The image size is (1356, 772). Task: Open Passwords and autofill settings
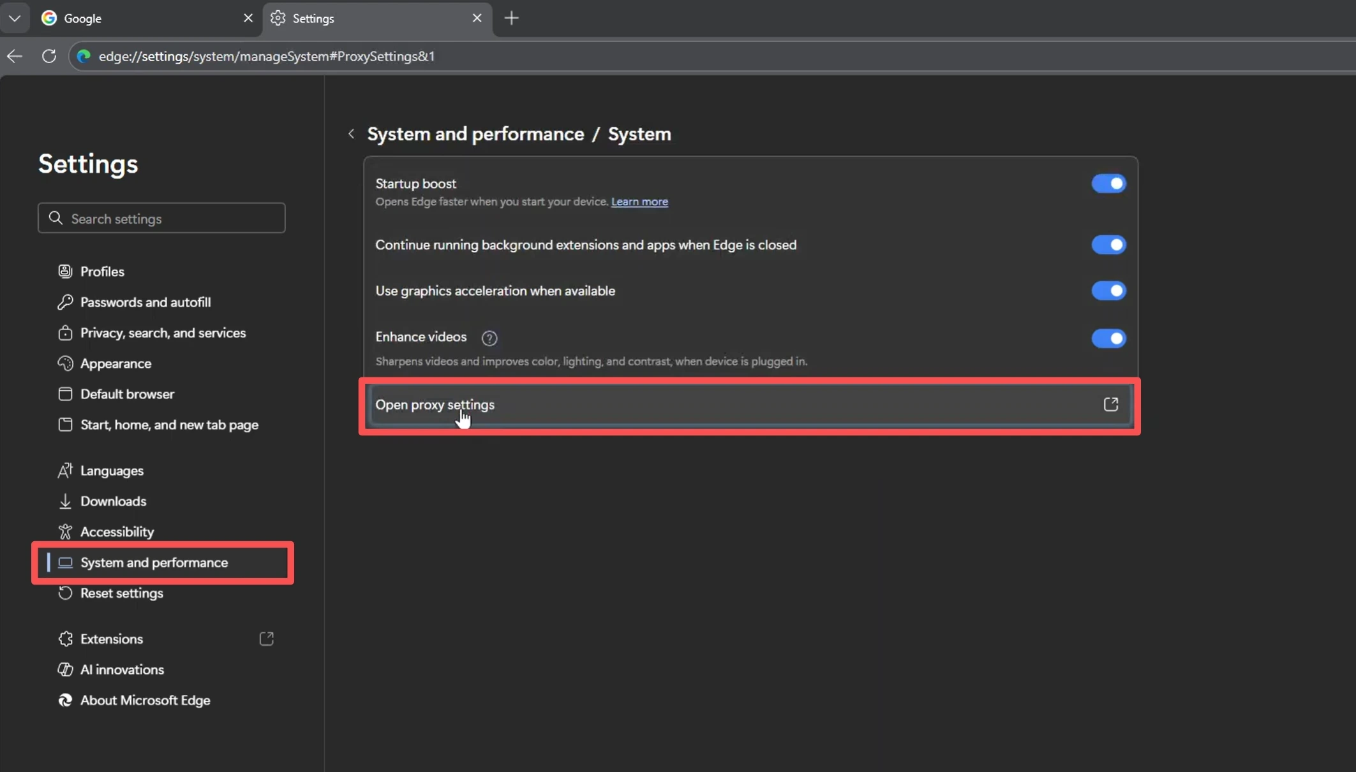coord(145,302)
